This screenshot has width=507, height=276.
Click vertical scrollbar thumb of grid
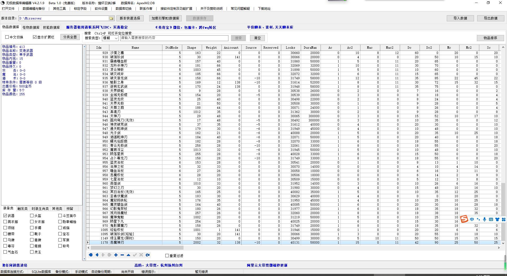point(503,211)
